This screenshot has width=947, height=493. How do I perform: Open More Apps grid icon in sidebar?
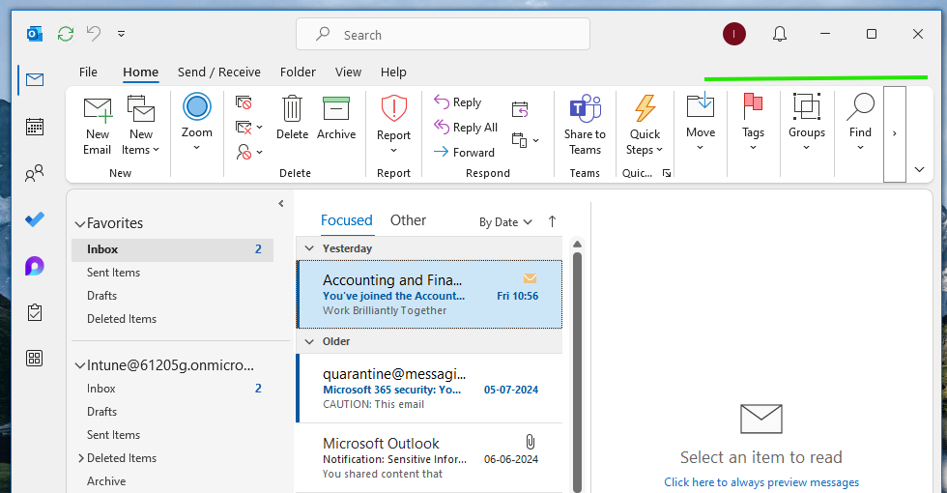tap(35, 359)
